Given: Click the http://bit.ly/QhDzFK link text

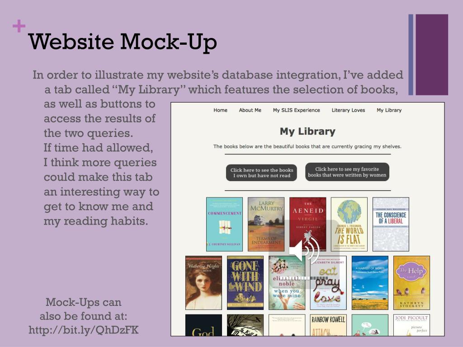Looking at the screenshot, I should tap(84, 330).
